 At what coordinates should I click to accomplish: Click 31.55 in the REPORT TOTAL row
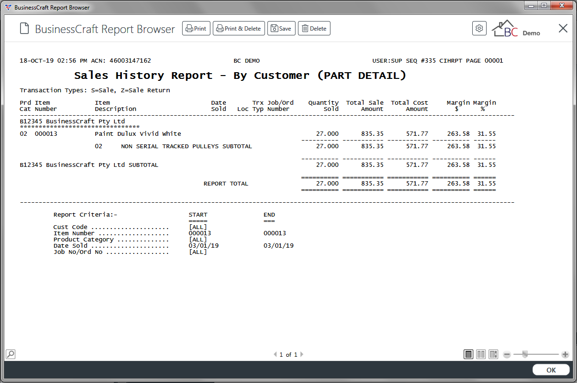tap(487, 184)
